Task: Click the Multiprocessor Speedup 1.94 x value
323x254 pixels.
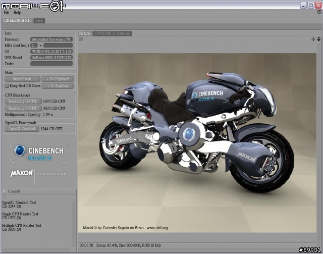Action: 48,115
